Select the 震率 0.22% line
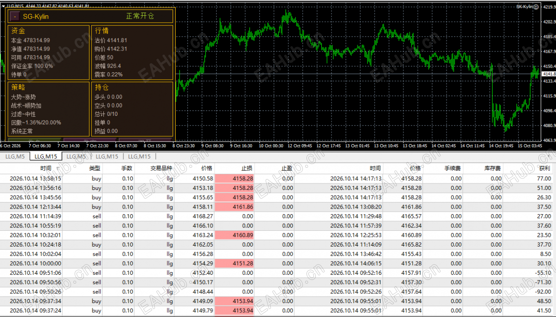The width and height of the screenshot is (556, 317). [109, 74]
